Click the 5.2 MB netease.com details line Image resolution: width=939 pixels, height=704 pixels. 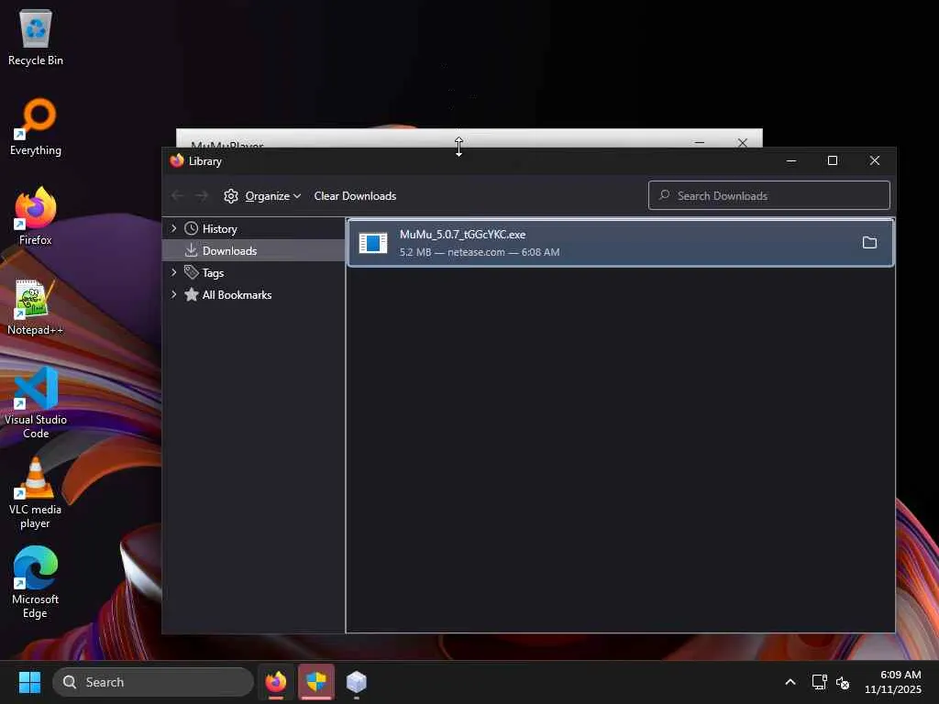click(x=480, y=252)
